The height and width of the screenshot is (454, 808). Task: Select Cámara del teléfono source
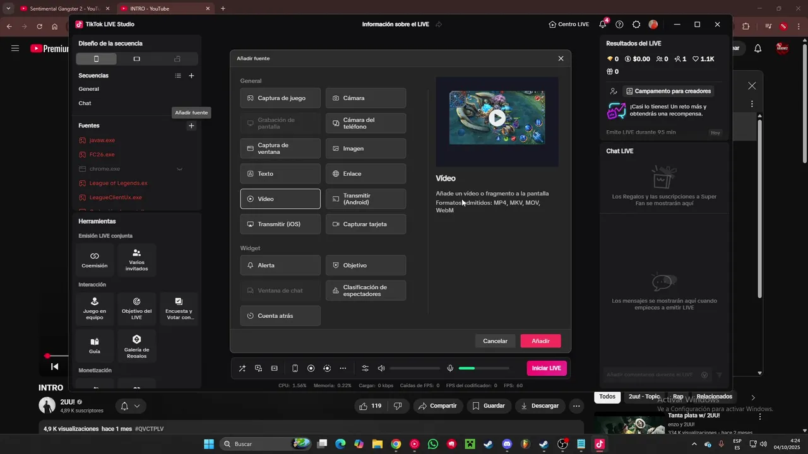365,123
